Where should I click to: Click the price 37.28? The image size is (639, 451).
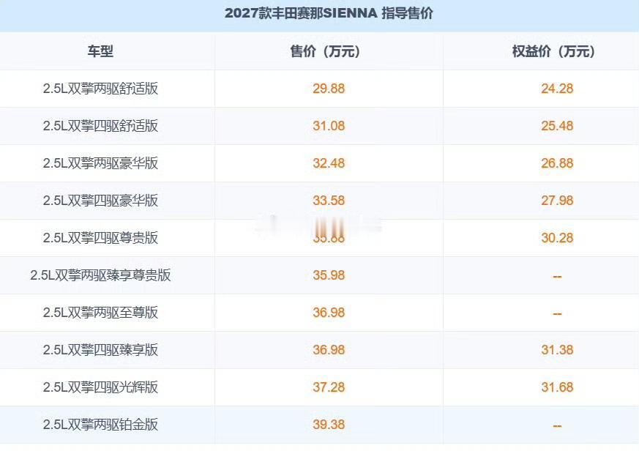coord(329,387)
